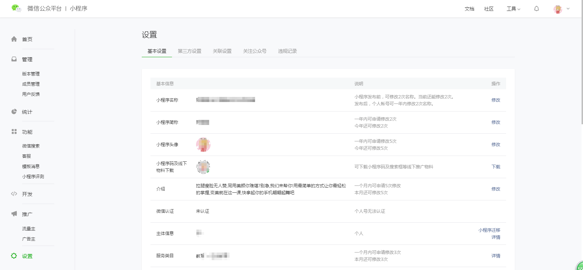Click 修改 for 小程序简称
The image size is (583, 270).
496,122
